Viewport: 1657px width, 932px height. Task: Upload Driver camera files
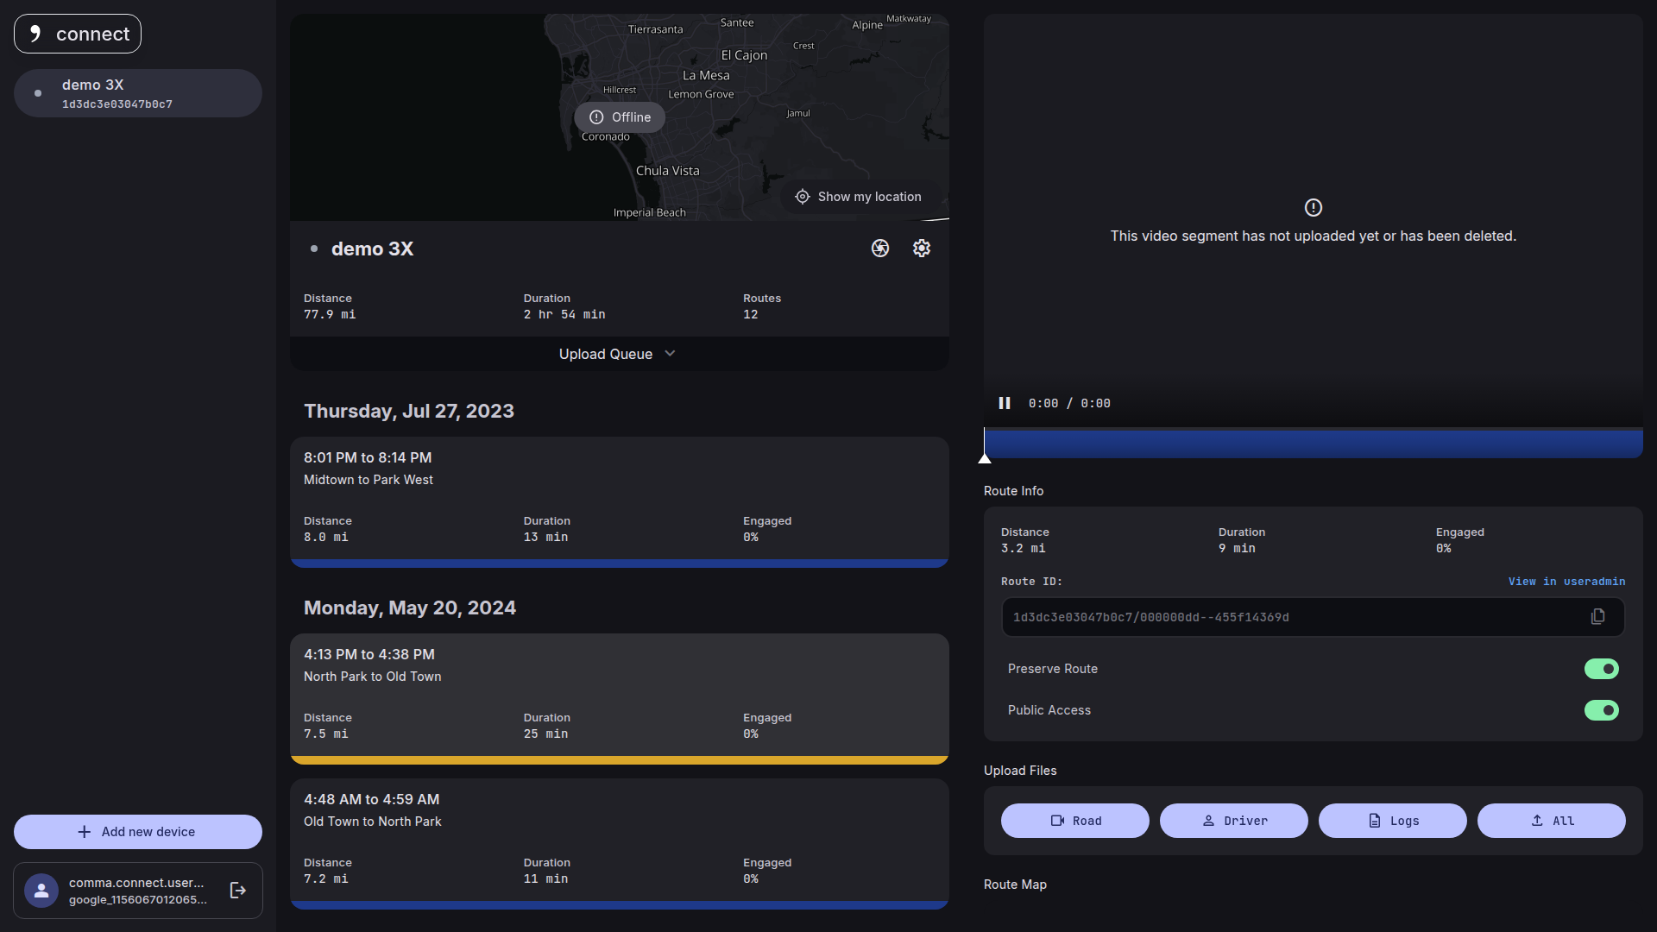[1233, 821]
